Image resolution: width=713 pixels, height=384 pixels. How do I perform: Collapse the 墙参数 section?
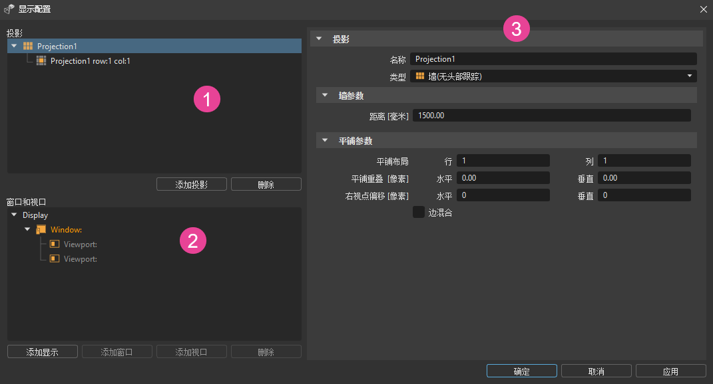pos(324,95)
